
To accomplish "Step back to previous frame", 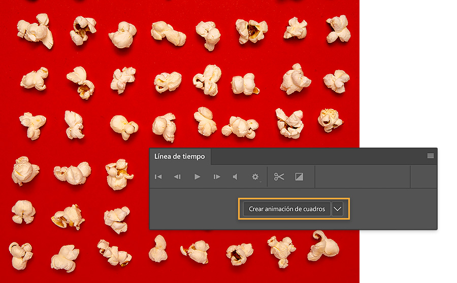I will click(177, 176).
